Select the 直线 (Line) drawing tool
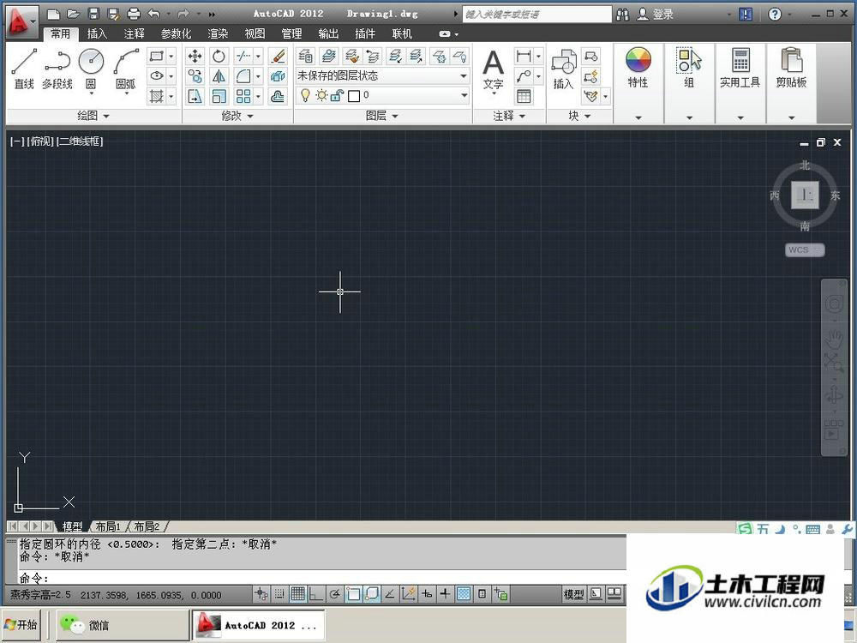857x643 pixels. (24, 69)
